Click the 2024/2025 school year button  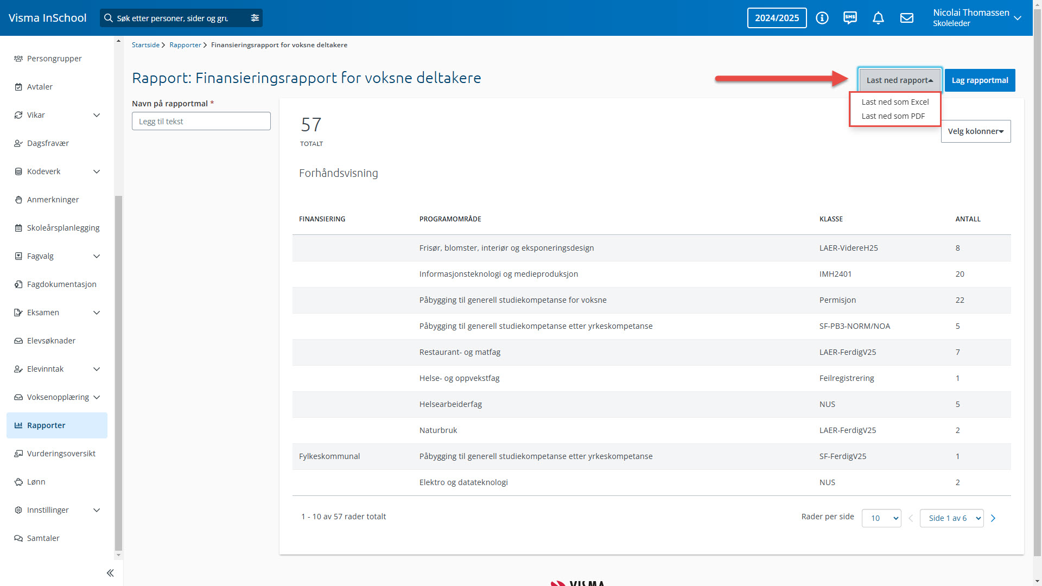click(x=777, y=18)
